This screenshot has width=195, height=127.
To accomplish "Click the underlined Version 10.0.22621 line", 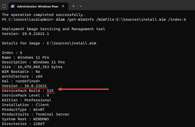I will [24, 86].
